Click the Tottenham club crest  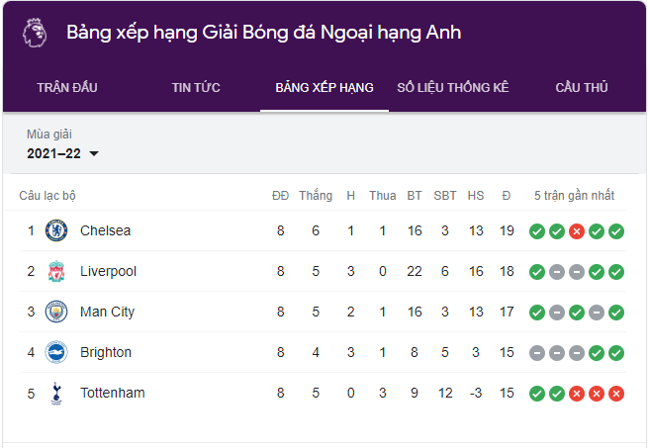[x=56, y=393]
